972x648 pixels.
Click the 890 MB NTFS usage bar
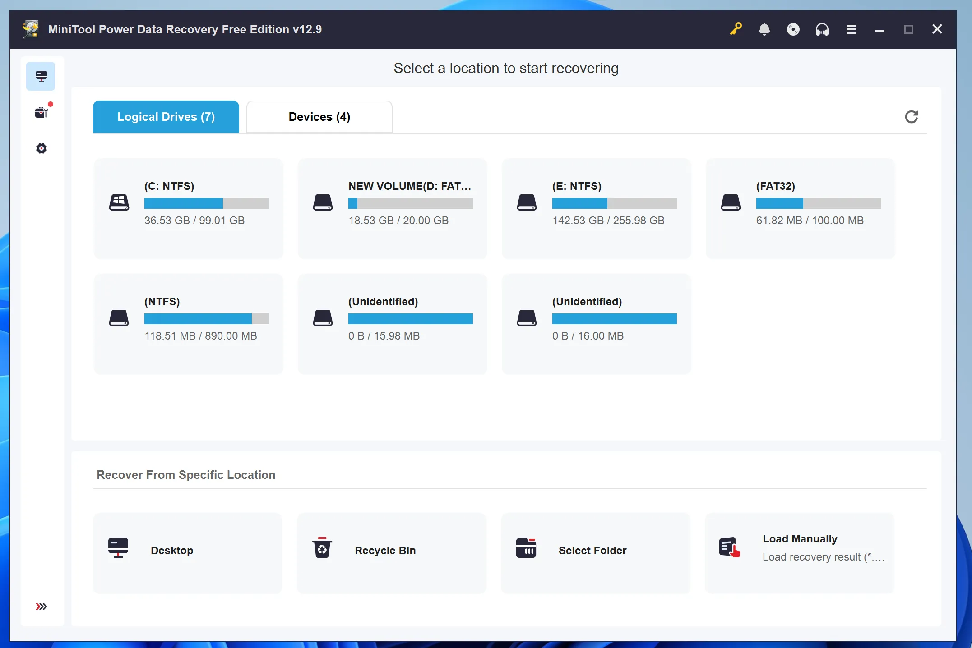point(207,319)
